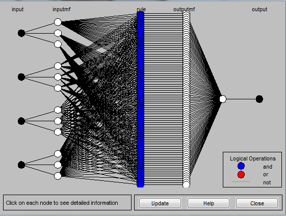Select the bottom white outputmf node
286x216 pixels.
pyautogui.click(x=186, y=184)
